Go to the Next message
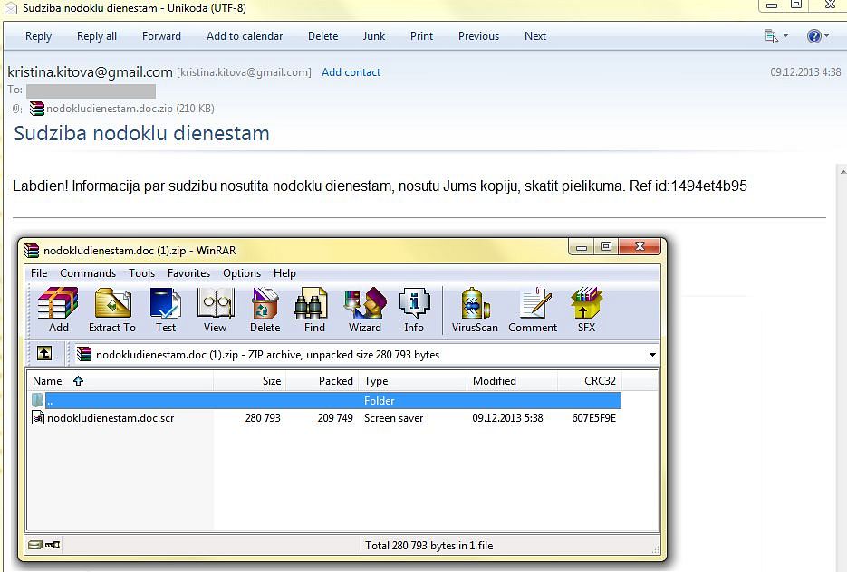Viewport: 847px width, 572px height. pos(535,36)
